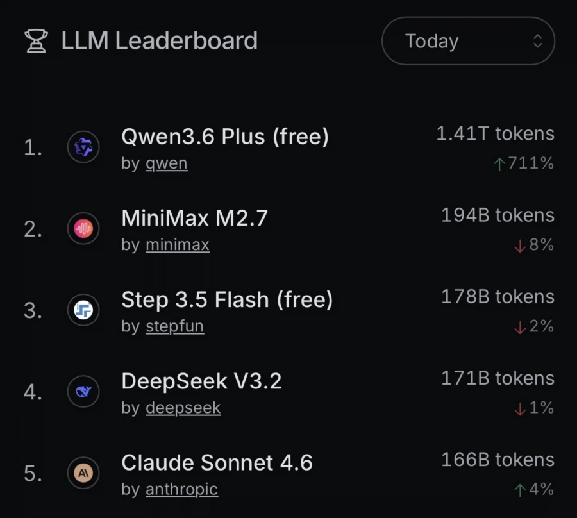Open the deepseek provider link
This screenshot has height=518, width=577.
pyautogui.click(x=183, y=408)
